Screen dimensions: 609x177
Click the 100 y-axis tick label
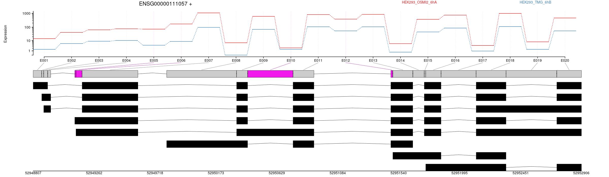[27, 27]
